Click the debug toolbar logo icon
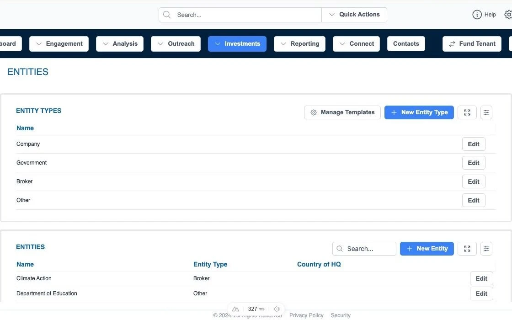The height and width of the screenshot is (320, 512). (235, 309)
